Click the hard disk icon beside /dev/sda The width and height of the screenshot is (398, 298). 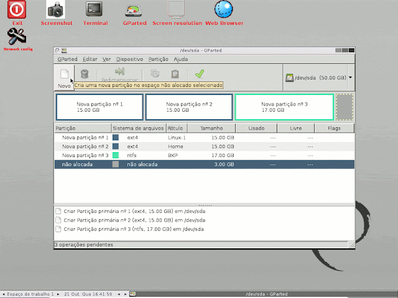point(289,78)
